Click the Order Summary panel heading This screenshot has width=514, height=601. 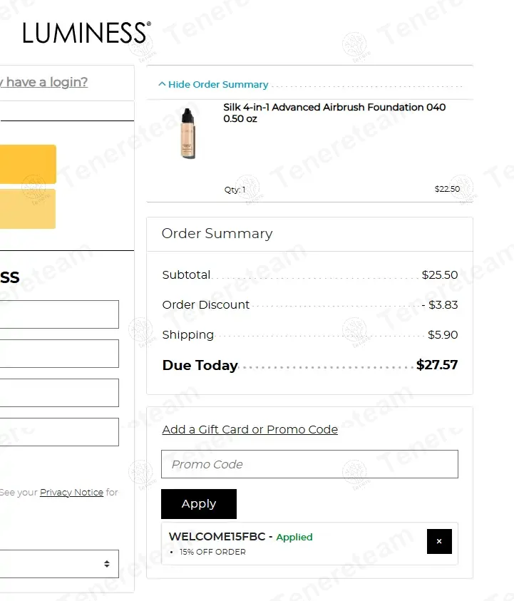point(217,234)
